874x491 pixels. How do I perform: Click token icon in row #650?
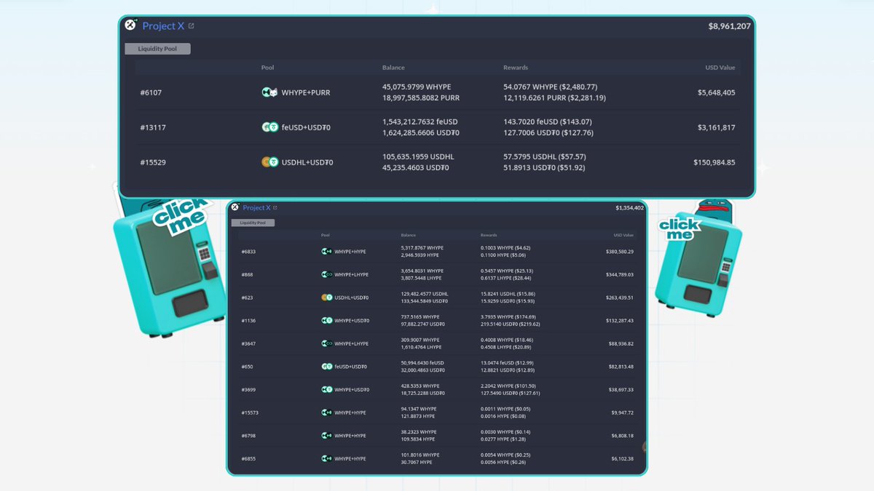point(327,367)
